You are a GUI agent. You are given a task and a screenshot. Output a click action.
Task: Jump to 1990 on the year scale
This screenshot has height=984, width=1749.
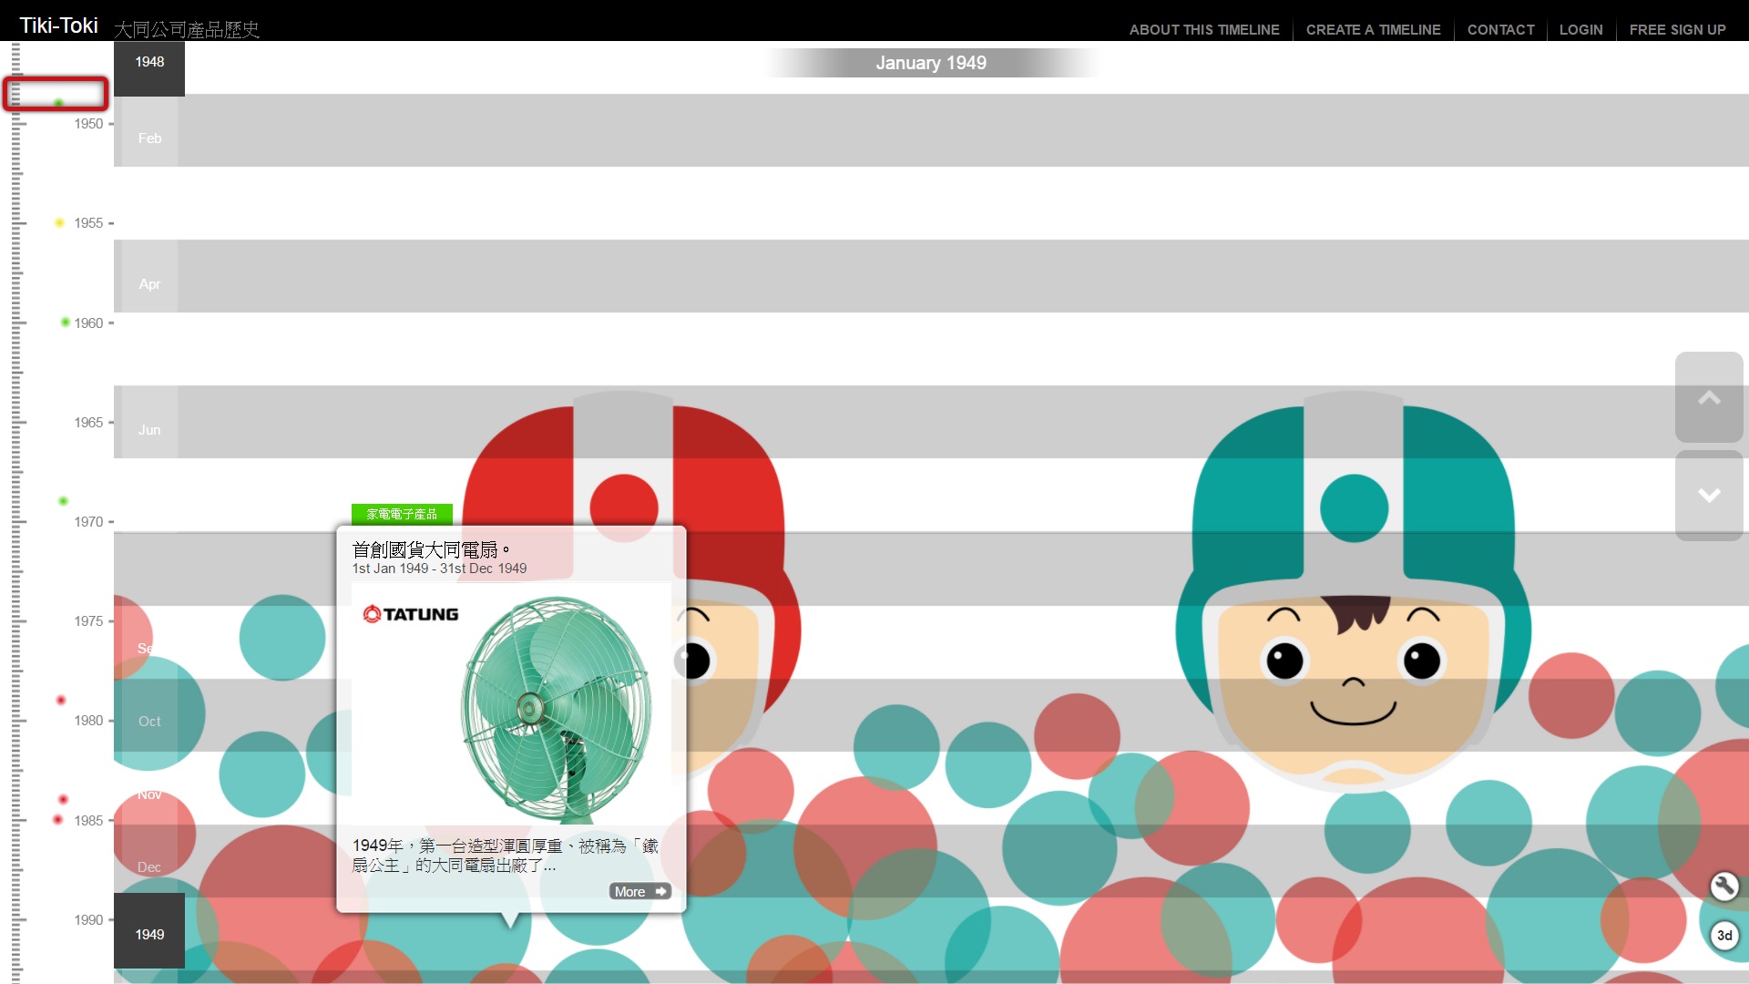click(x=88, y=920)
